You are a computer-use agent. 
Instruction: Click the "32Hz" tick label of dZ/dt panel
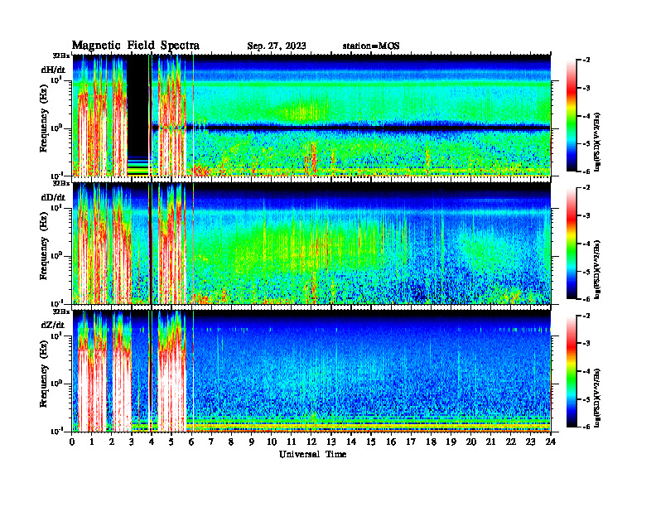[x=61, y=311]
